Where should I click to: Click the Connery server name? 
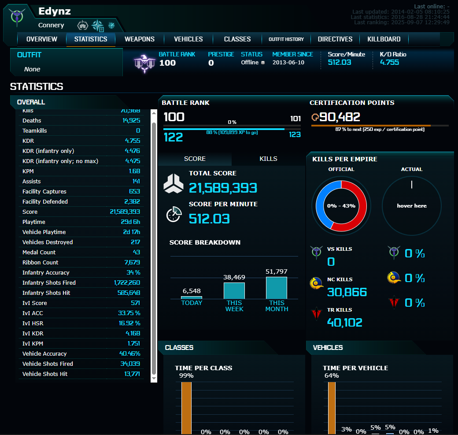51,26
